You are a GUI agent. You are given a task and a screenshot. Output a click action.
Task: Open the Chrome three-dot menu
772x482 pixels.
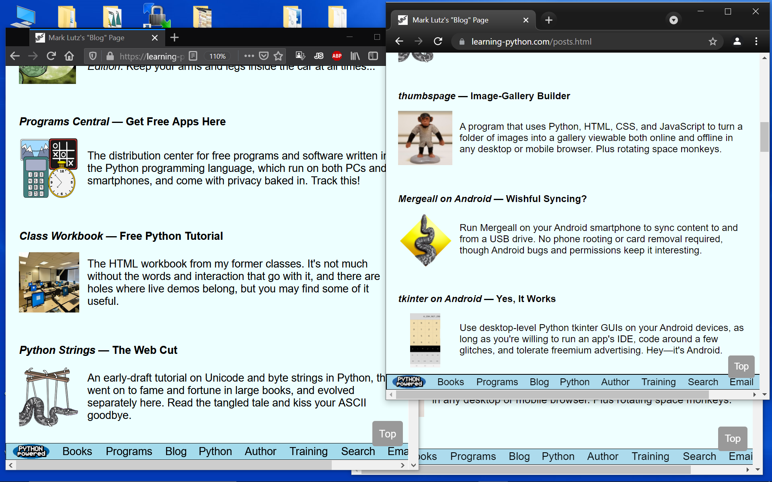pos(756,41)
